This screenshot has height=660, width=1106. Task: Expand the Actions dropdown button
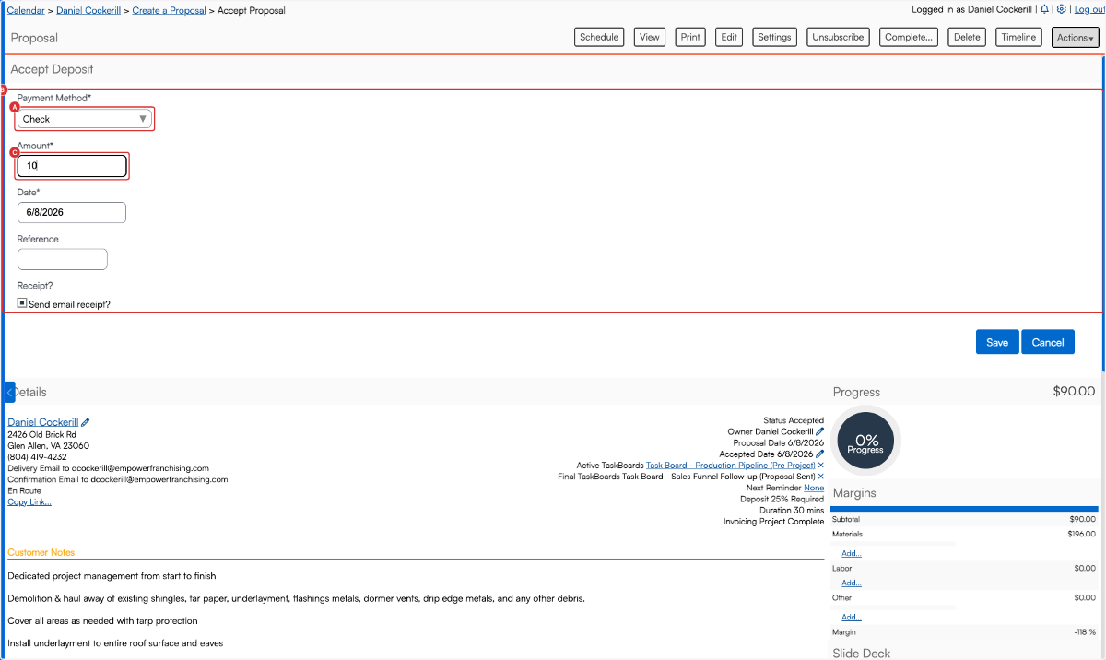pyautogui.click(x=1076, y=38)
